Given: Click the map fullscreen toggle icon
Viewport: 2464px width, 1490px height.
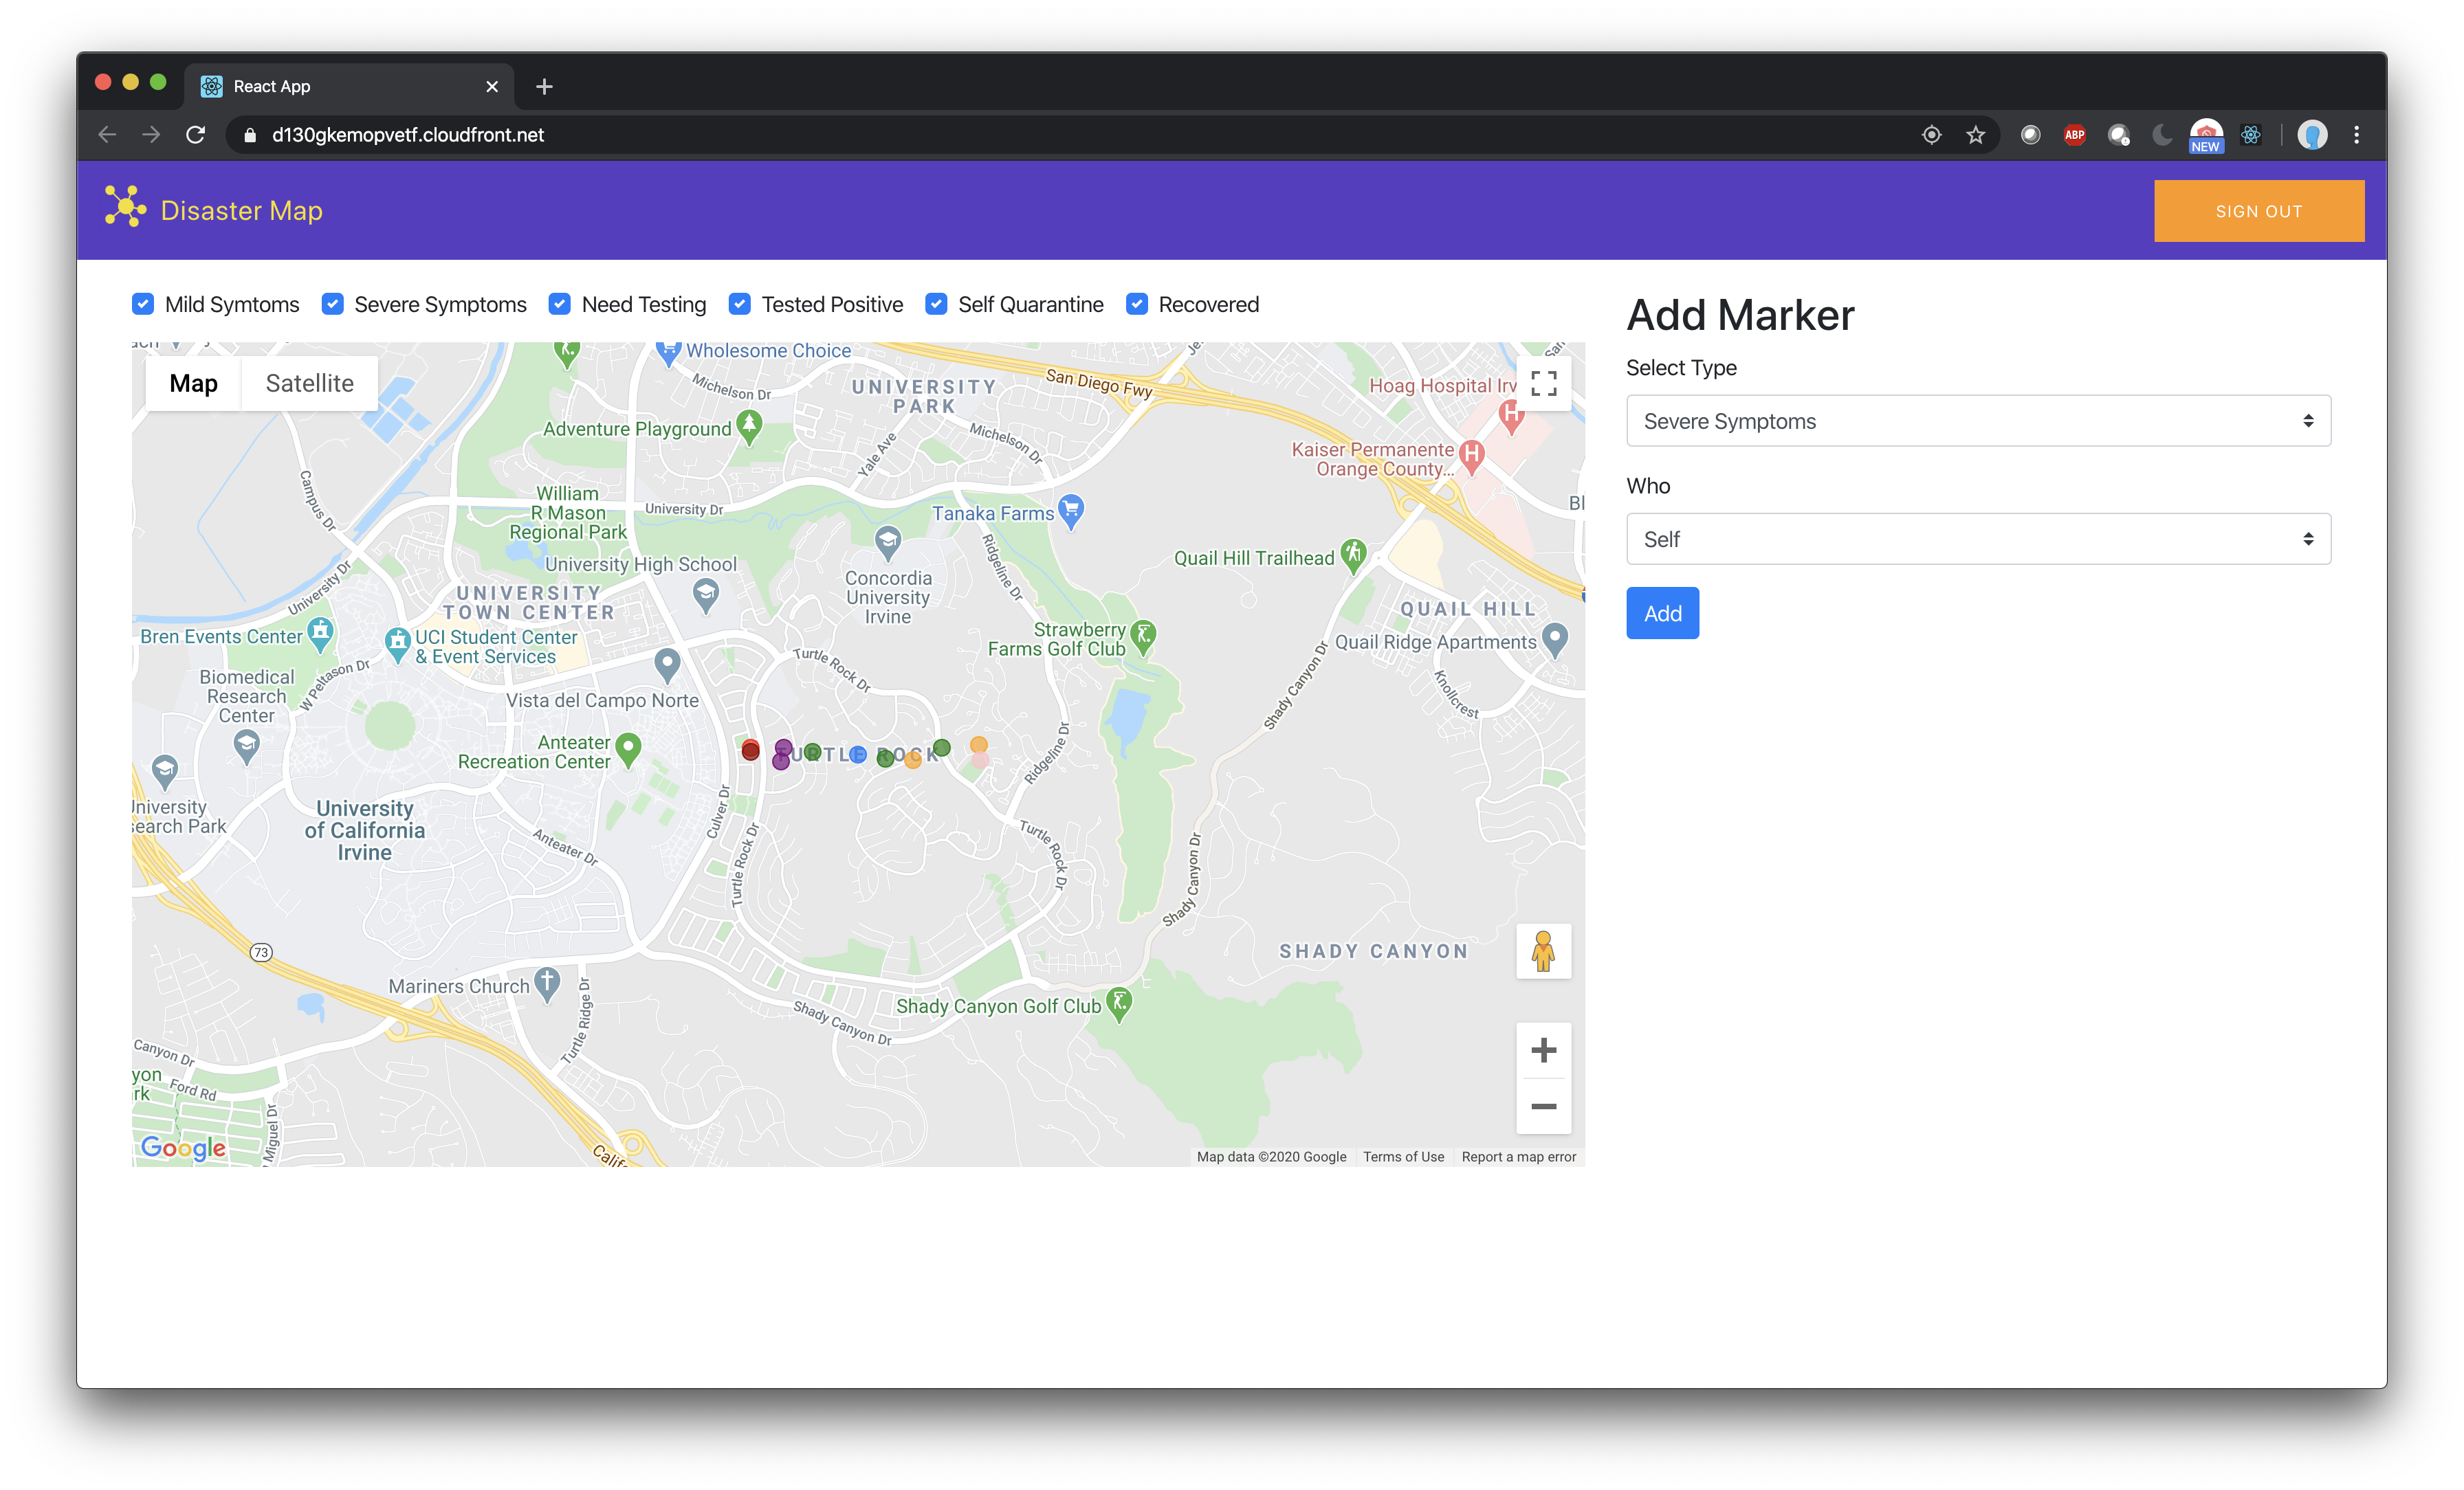Looking at the screenshot, I should (x=1543, y=383).
